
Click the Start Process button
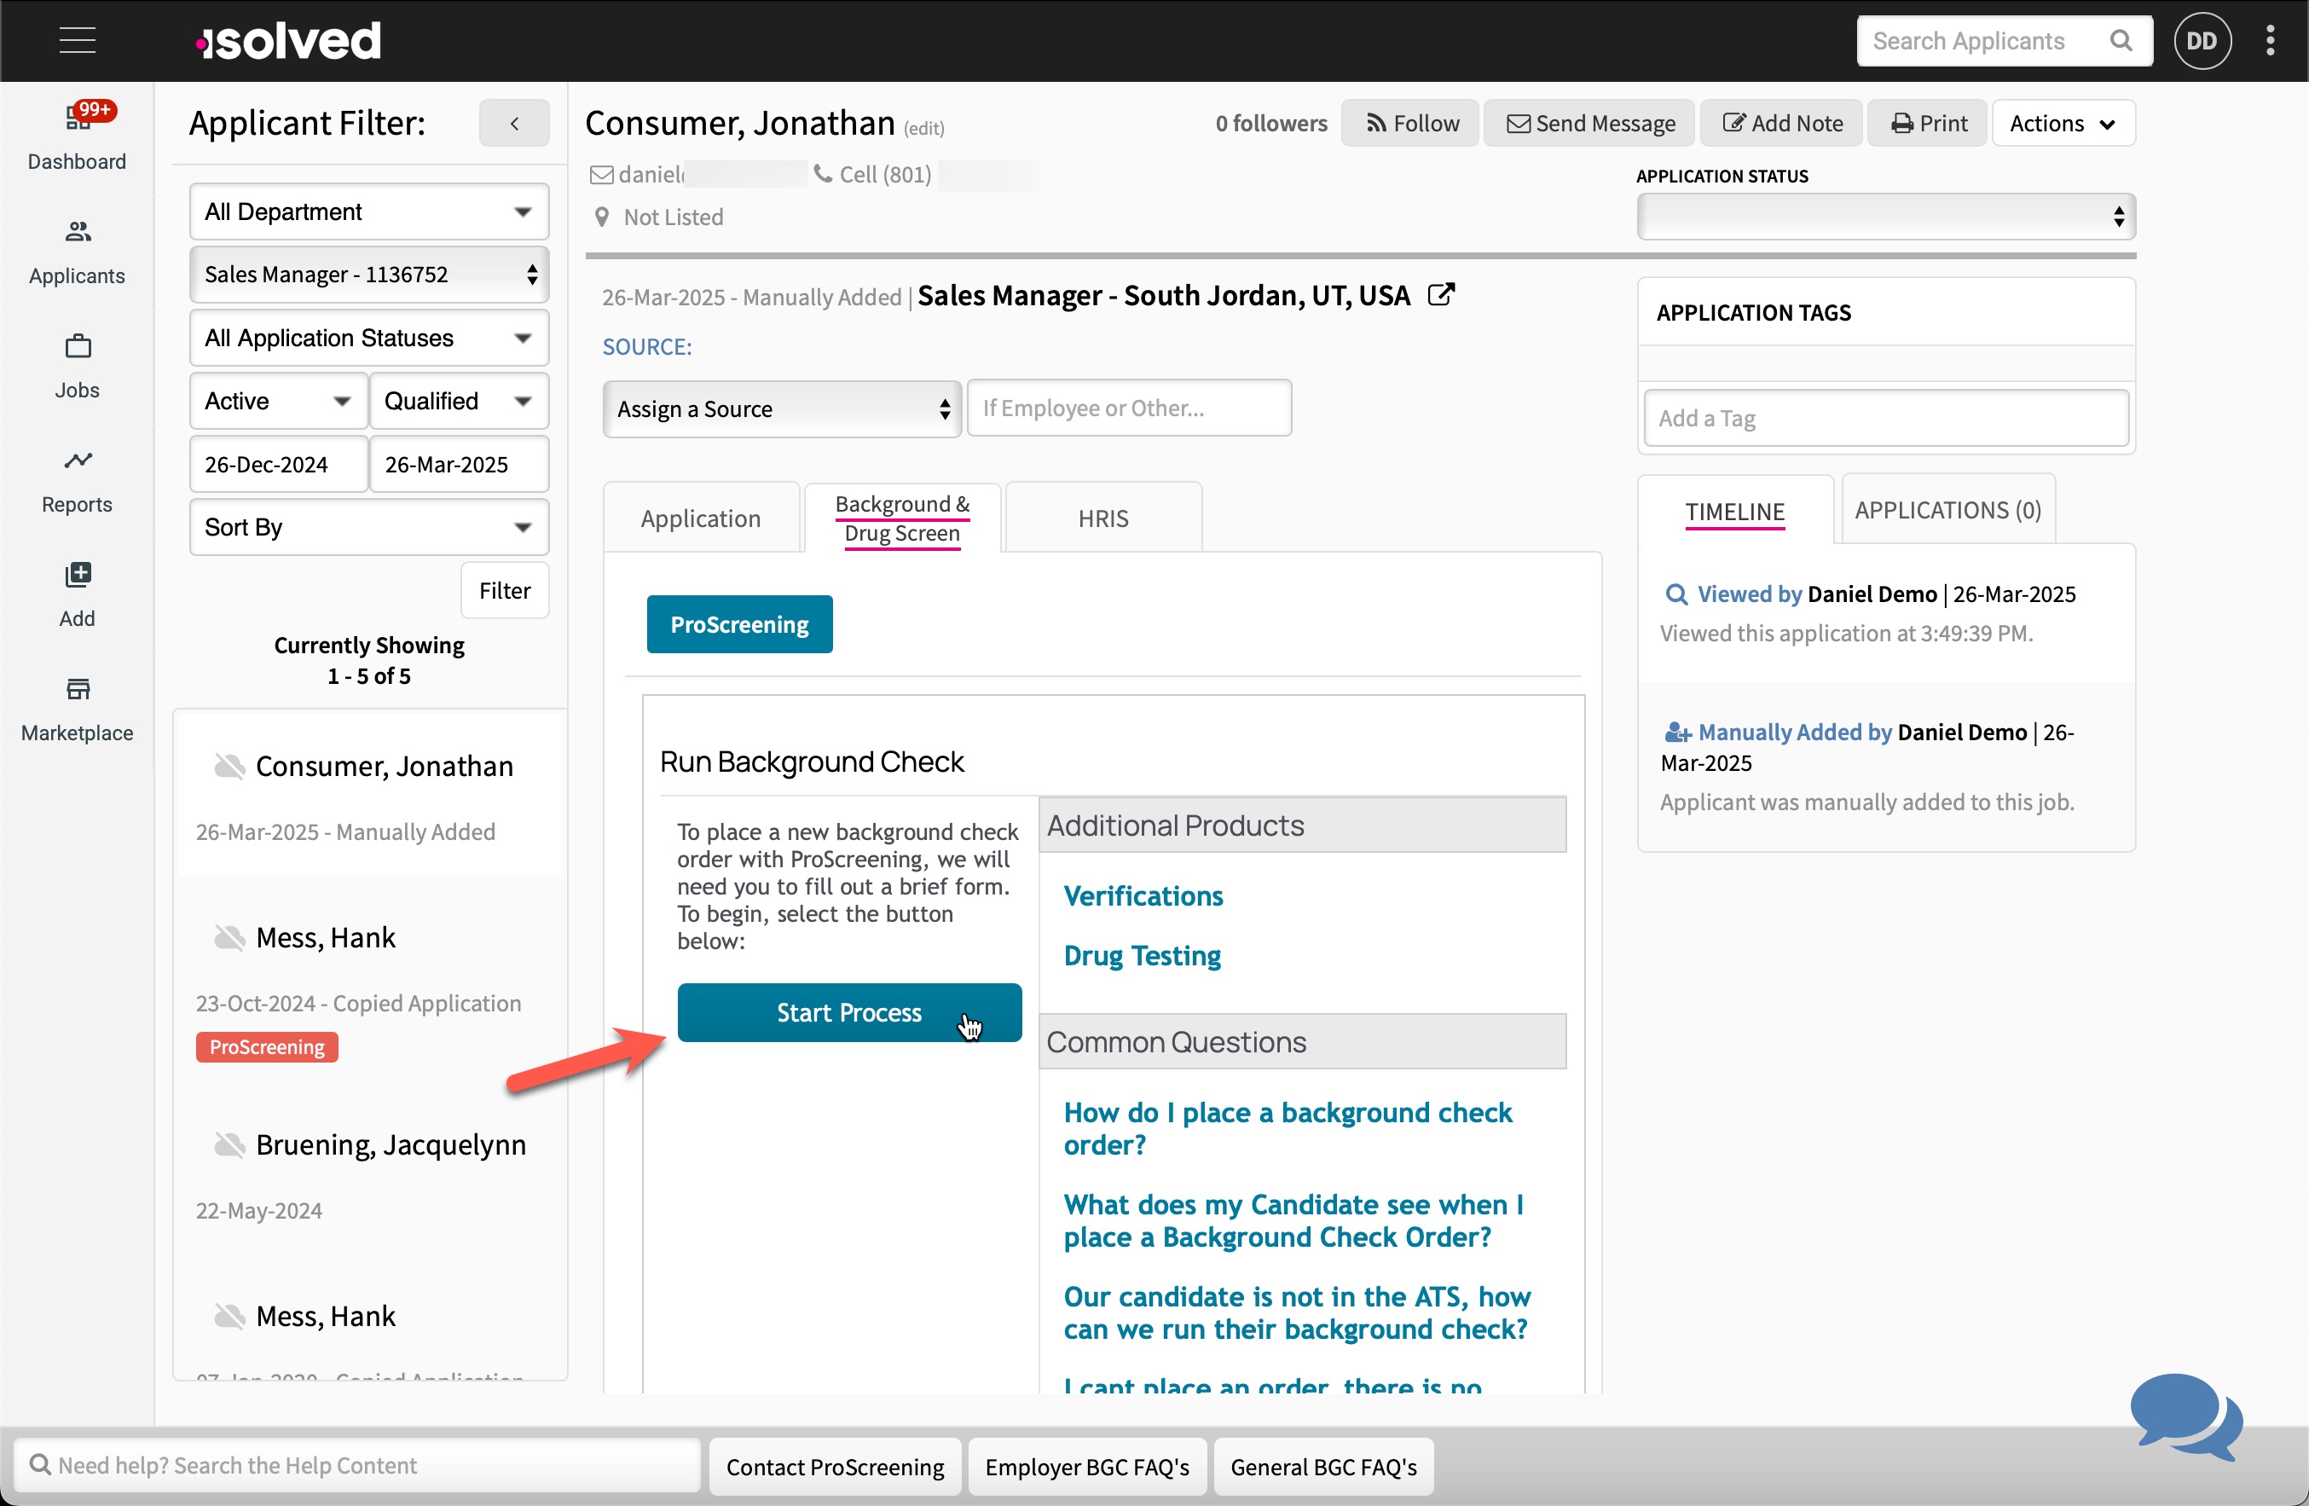tap(849, 1012)
